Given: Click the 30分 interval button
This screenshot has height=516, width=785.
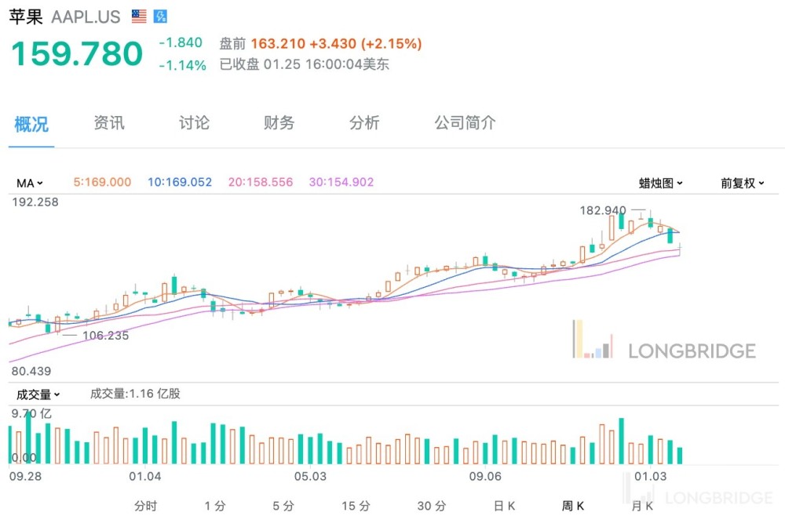Looking at the screenshot, I should [431, 506].
